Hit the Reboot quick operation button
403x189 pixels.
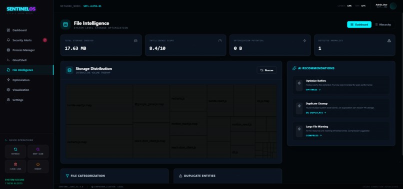[x=38, y=167]
